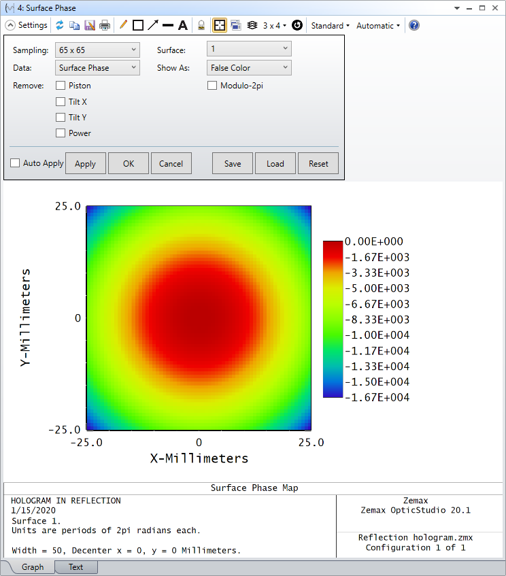Screen dimensions: 506x576
Task: Enable the Piston removal checkbox
Action: tap(61, 86)
